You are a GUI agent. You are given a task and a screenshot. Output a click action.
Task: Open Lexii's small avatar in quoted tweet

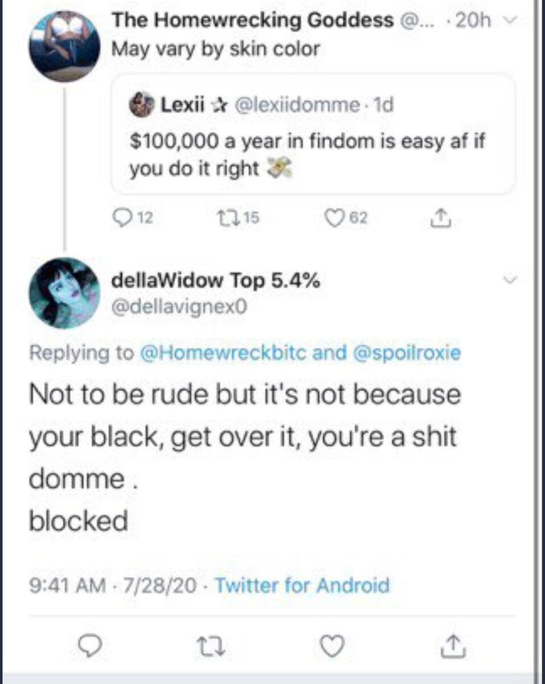click(x=141, y=105)
